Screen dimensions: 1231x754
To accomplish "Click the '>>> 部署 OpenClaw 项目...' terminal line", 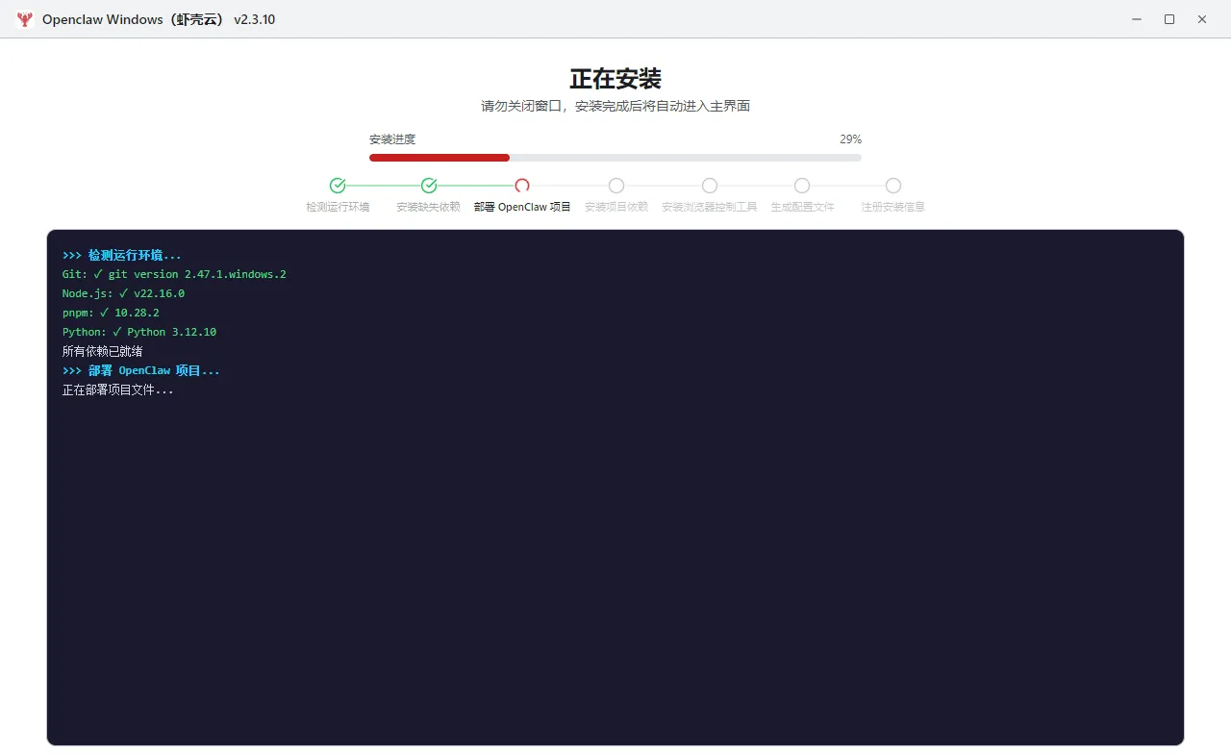I will coord(141,370).
